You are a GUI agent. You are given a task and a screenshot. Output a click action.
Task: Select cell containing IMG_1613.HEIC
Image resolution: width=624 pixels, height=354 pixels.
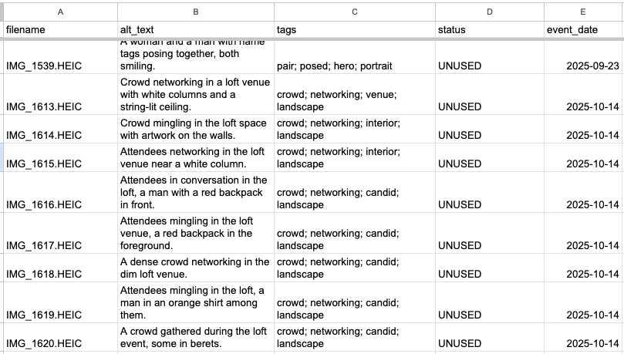coord(60,94)
